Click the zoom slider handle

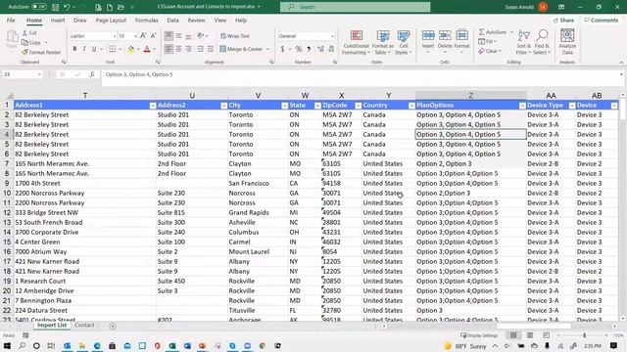[584, 335]
